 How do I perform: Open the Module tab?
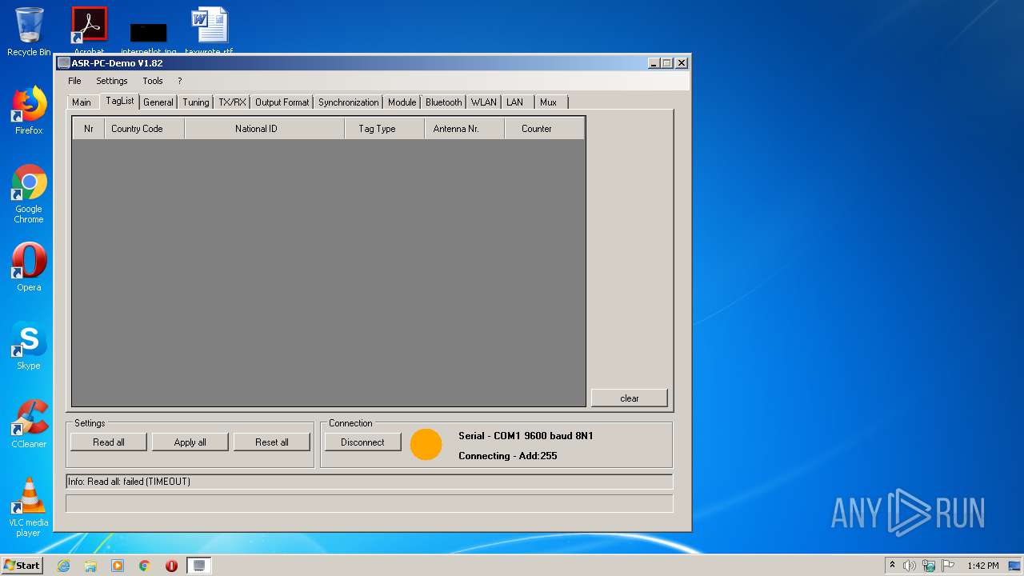point(402,102)
